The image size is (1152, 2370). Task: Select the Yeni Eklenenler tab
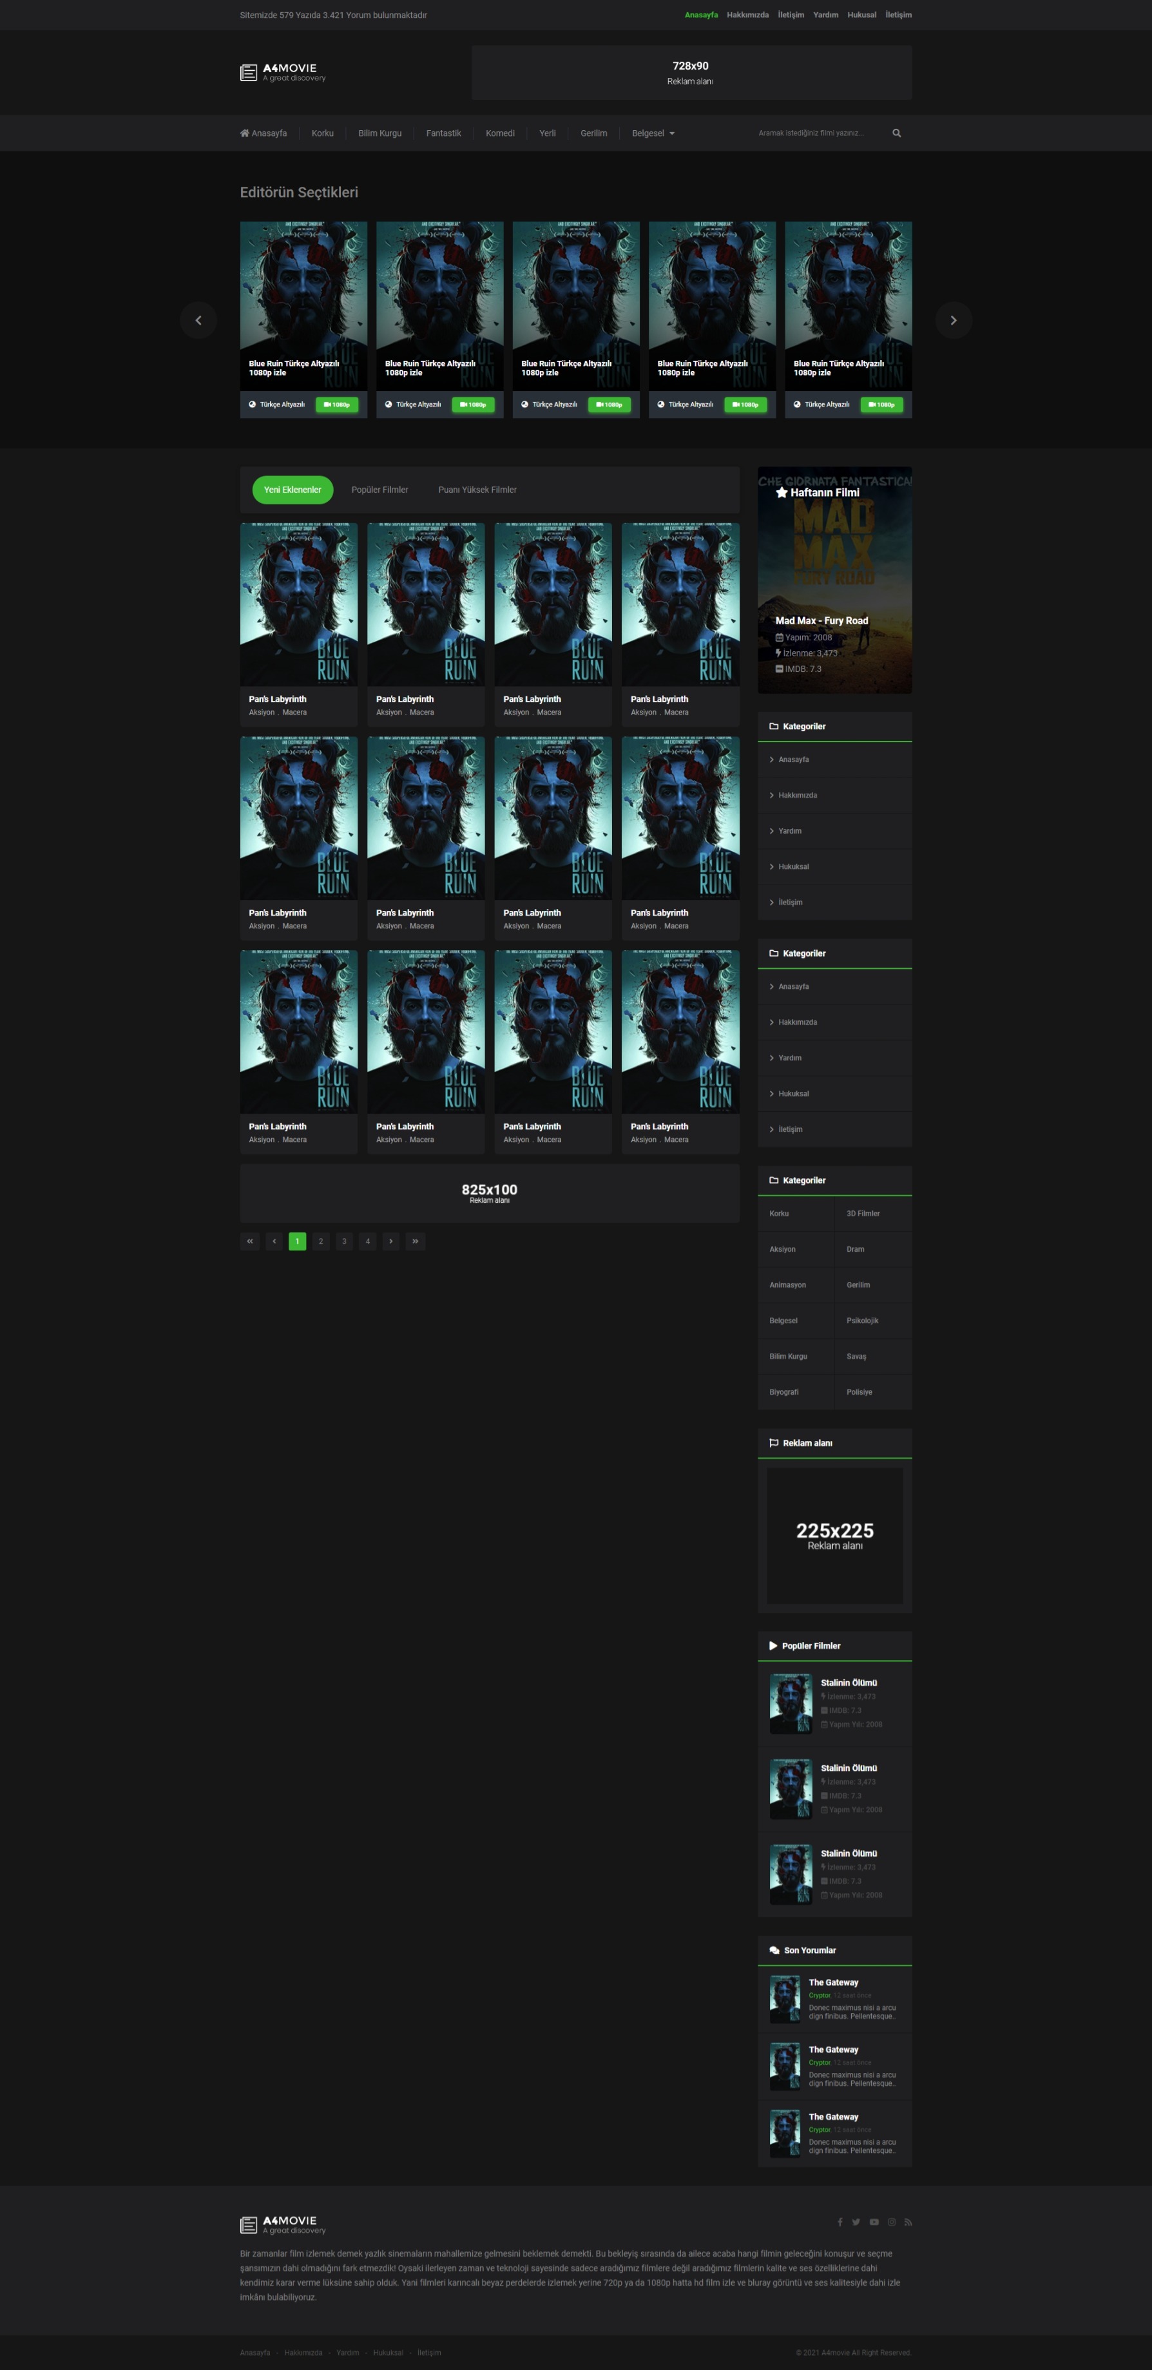293,490
